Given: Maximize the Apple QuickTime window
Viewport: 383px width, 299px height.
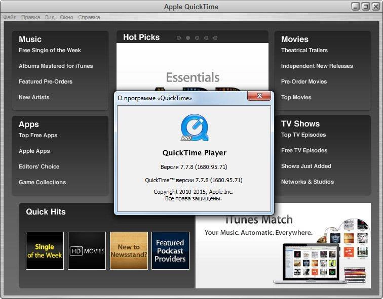Looking at the screenshot, I should [x=366, y=7].
